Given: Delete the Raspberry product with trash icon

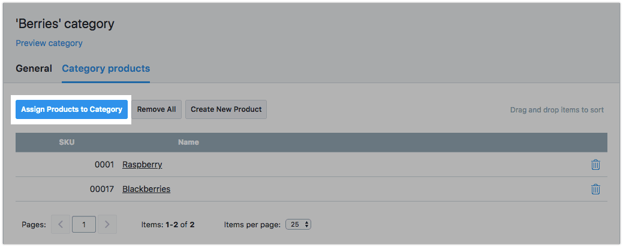Looking at the screenshot, I should [x=595, y=164].
